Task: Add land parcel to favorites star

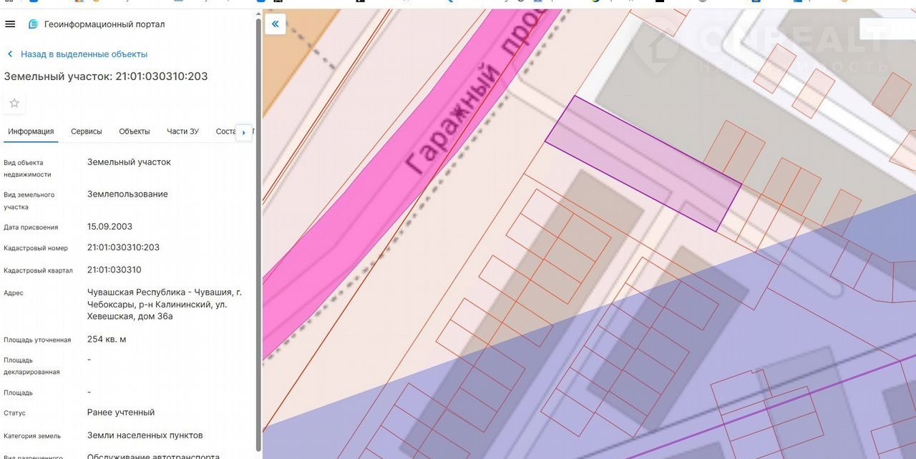Action: (14, 104)
